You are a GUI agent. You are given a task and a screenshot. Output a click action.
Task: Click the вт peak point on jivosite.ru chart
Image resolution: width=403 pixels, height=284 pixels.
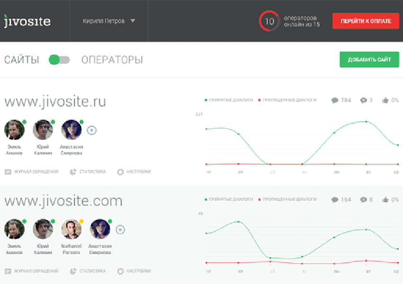(366, 122)
